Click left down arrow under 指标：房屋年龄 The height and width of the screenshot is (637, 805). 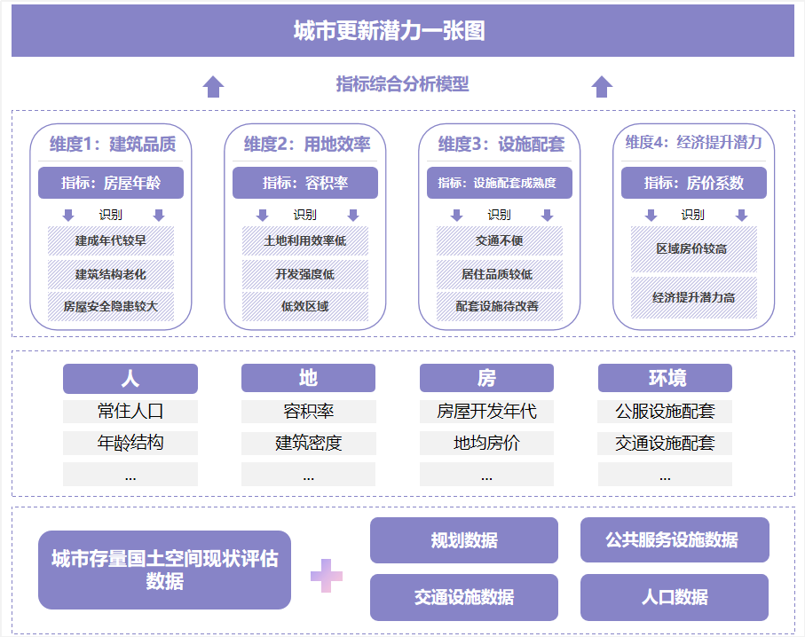(x=69, y=216)
